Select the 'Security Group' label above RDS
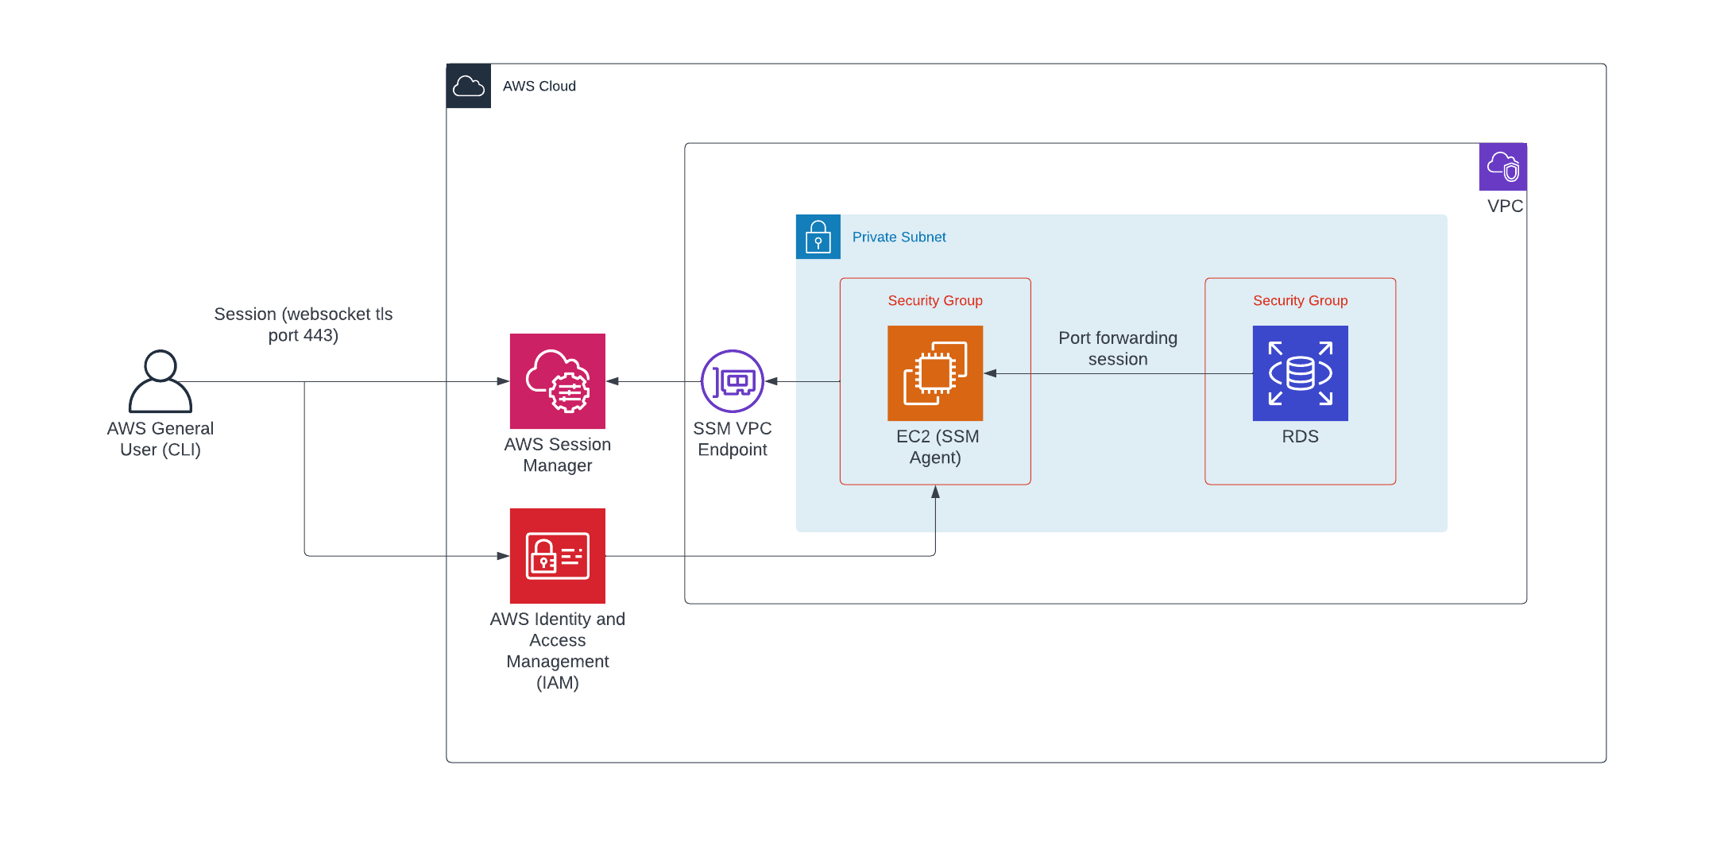This screenshot has height=861, width=1709. point(1301,300)
